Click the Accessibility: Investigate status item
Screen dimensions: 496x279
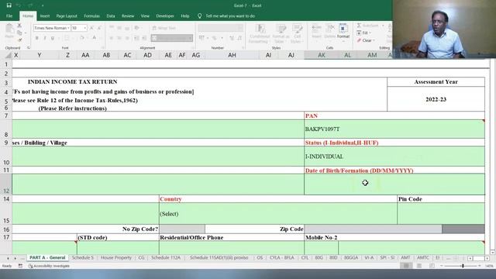tap(49, 266)
